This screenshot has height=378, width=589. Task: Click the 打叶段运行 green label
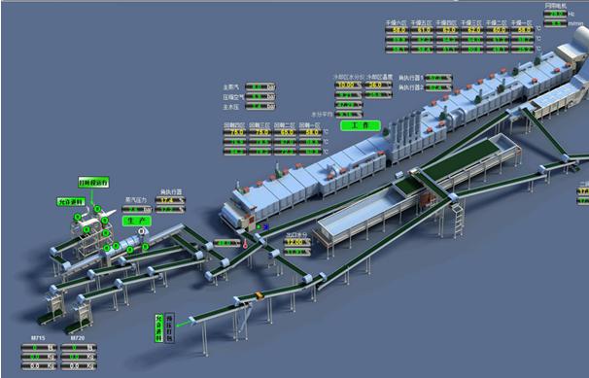pyautogui.click(x=93, y=183)
